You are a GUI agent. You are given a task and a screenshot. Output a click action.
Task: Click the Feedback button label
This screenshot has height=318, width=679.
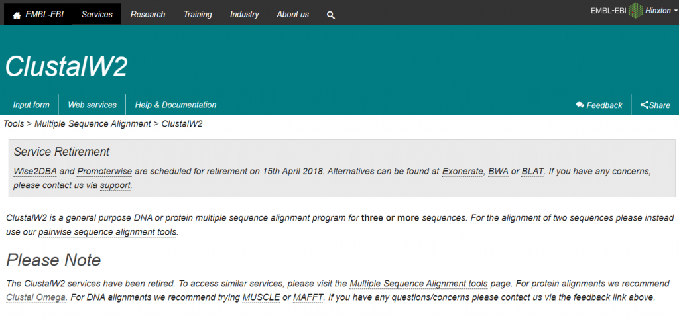(604, 105)
